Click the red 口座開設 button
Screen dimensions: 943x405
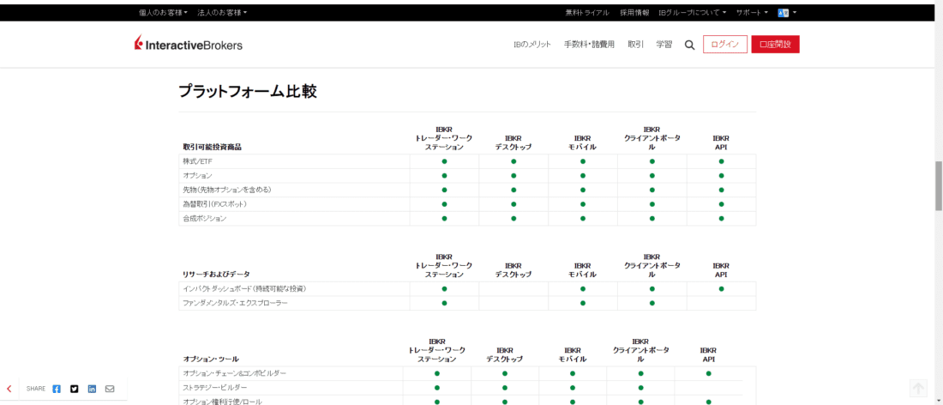coord(775,45)
